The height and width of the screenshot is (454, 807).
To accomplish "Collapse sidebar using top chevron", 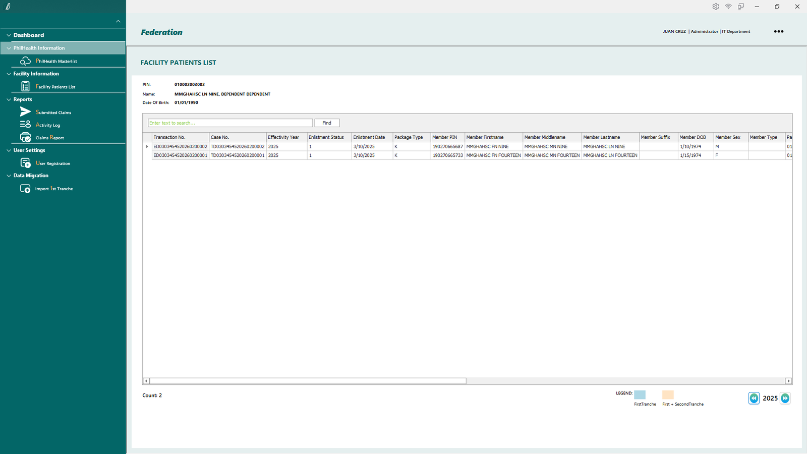I will (118, 21).
